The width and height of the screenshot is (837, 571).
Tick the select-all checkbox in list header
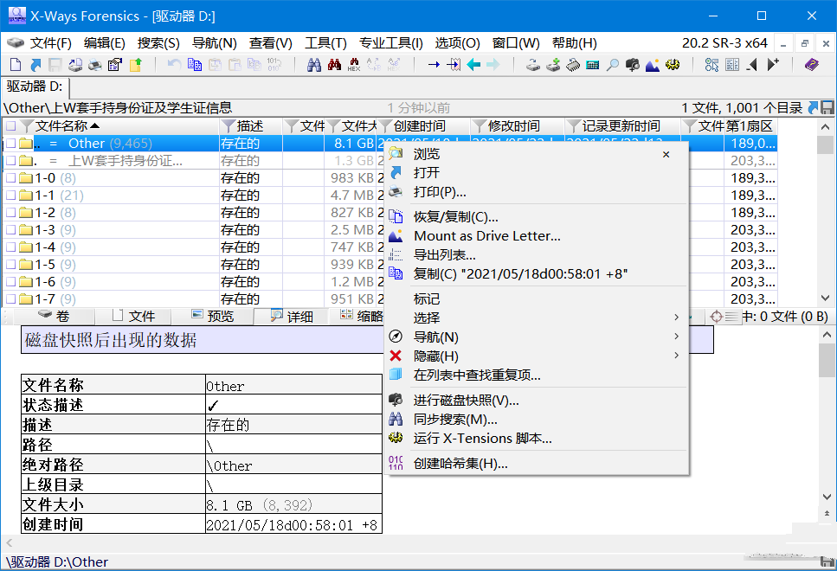tap(10, 126)
